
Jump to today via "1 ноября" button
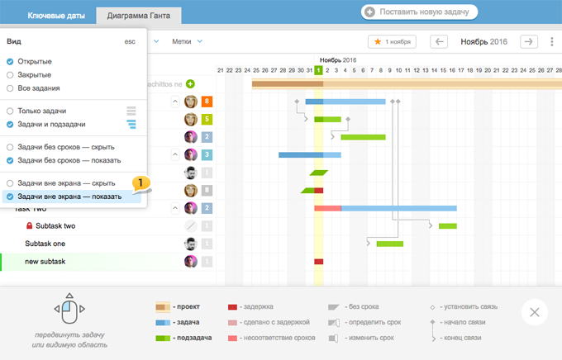[x=392, y=41]
